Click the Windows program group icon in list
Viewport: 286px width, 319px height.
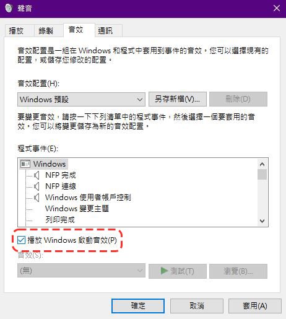tap(25, 164)
